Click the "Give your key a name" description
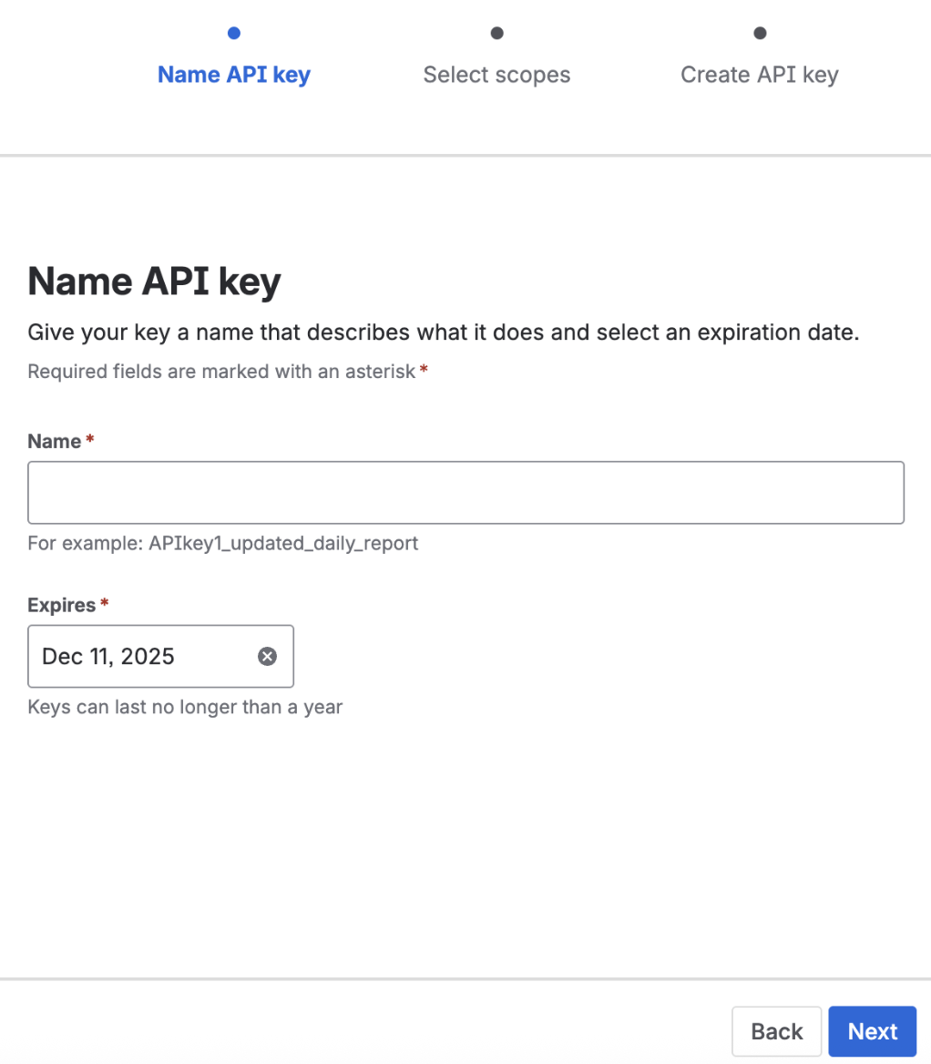The height and width of the screenshot is (1064, 931). pyautogui.click(x=444, y=332)
